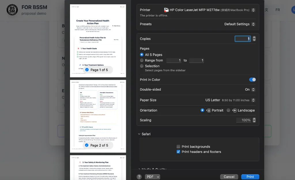The image size is (295, 180).
Task: Click the Copies input field
Action: tap(243, 39)
